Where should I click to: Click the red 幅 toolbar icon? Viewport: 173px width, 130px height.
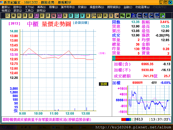(53, 16)
